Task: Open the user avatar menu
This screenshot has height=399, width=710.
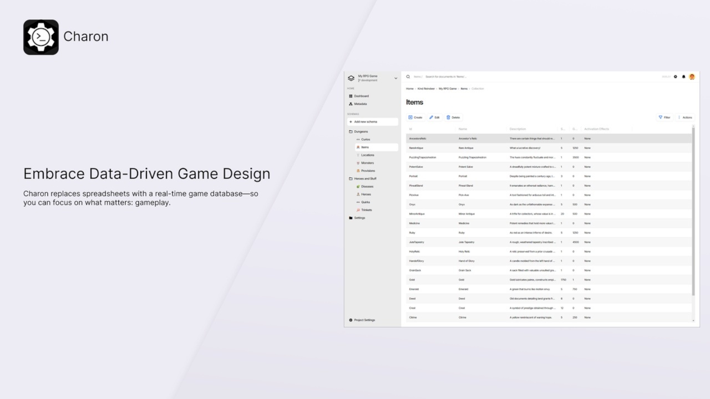Action: 692,76
